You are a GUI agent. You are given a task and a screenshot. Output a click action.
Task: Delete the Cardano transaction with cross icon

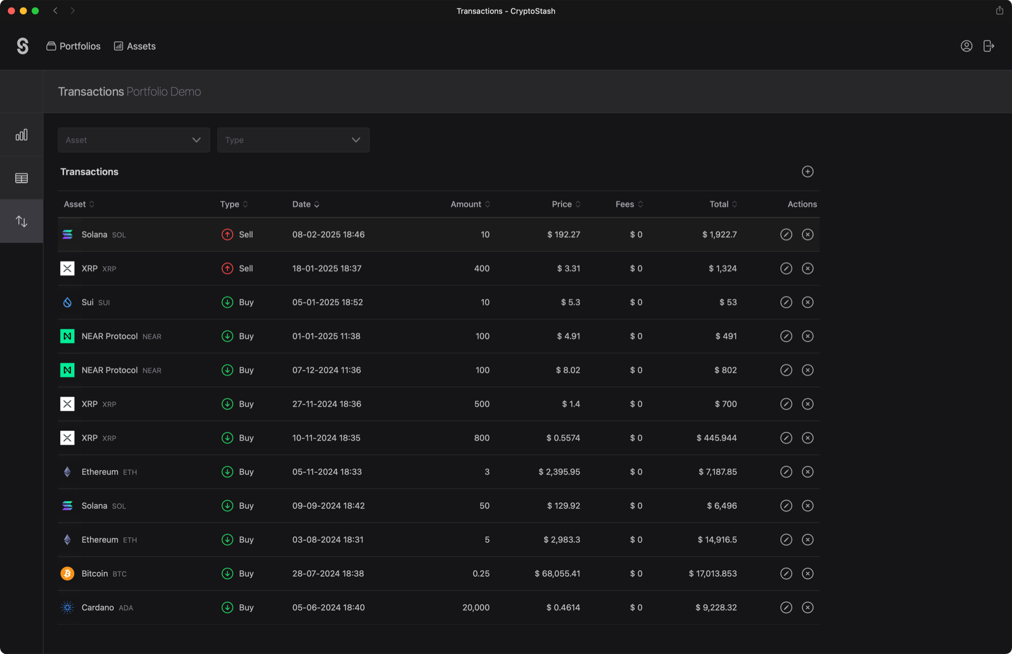coord(808,607)
